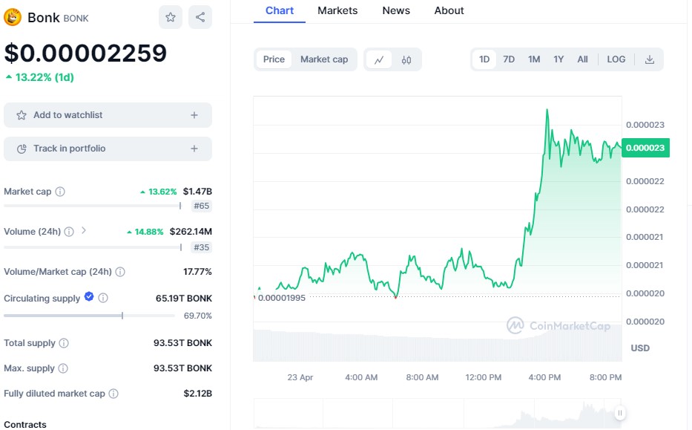Viewport: 692px width, 430px height.
Task: Expand Volume (24h) chevron arrow
Action: click(84, 231)
